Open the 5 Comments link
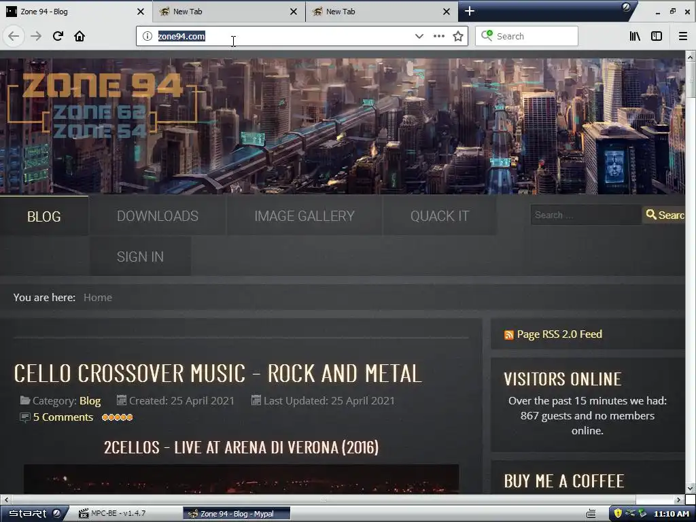This screenshot has width=696, height=522. pyautogui.click(x=63, y=417)
